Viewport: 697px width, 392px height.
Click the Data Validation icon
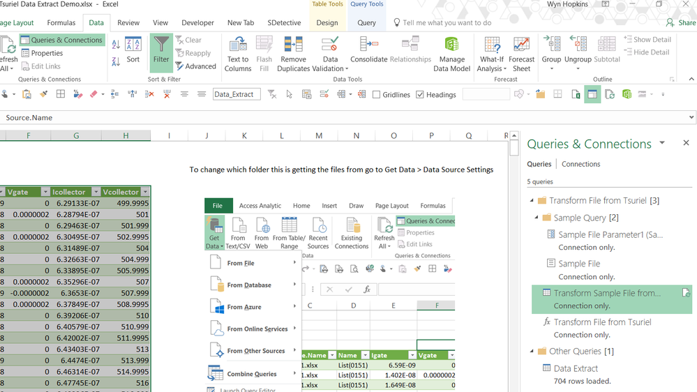point(330,45)
